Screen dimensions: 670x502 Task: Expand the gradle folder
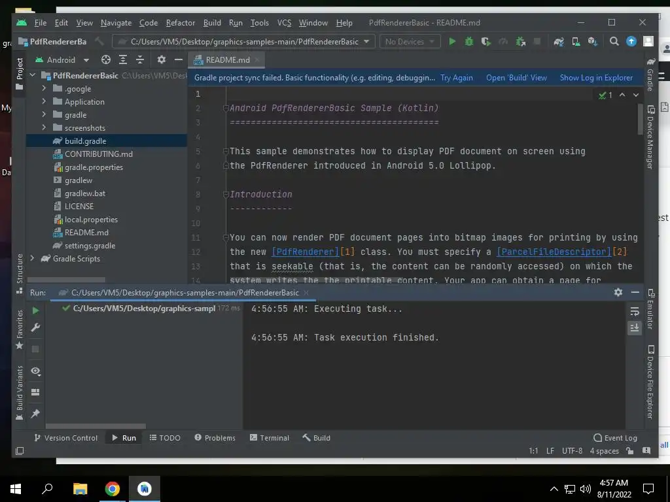(x=44, y=114)
